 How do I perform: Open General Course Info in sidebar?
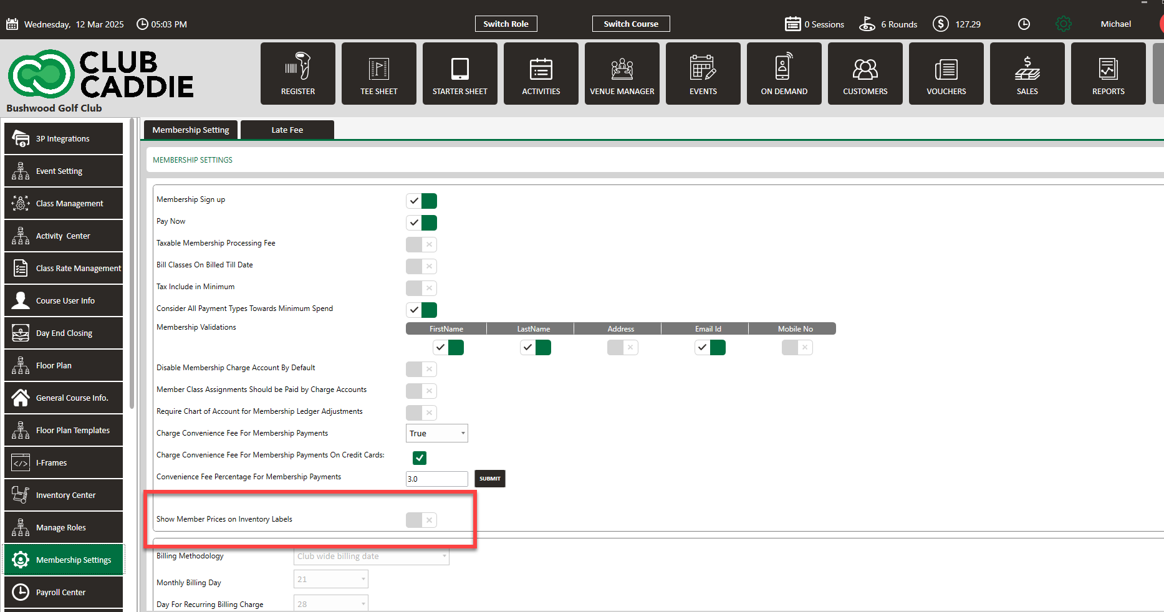(64, 398)
